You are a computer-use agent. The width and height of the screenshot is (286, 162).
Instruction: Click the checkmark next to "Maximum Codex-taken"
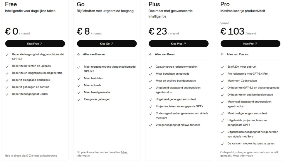(x=222, y=81)
